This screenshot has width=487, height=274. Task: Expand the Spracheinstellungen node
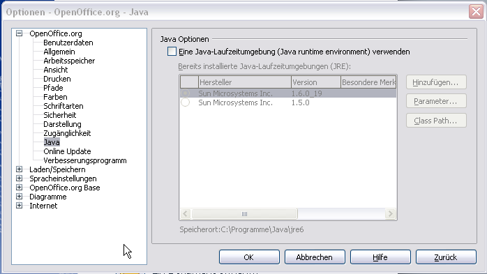pos(20,178)
